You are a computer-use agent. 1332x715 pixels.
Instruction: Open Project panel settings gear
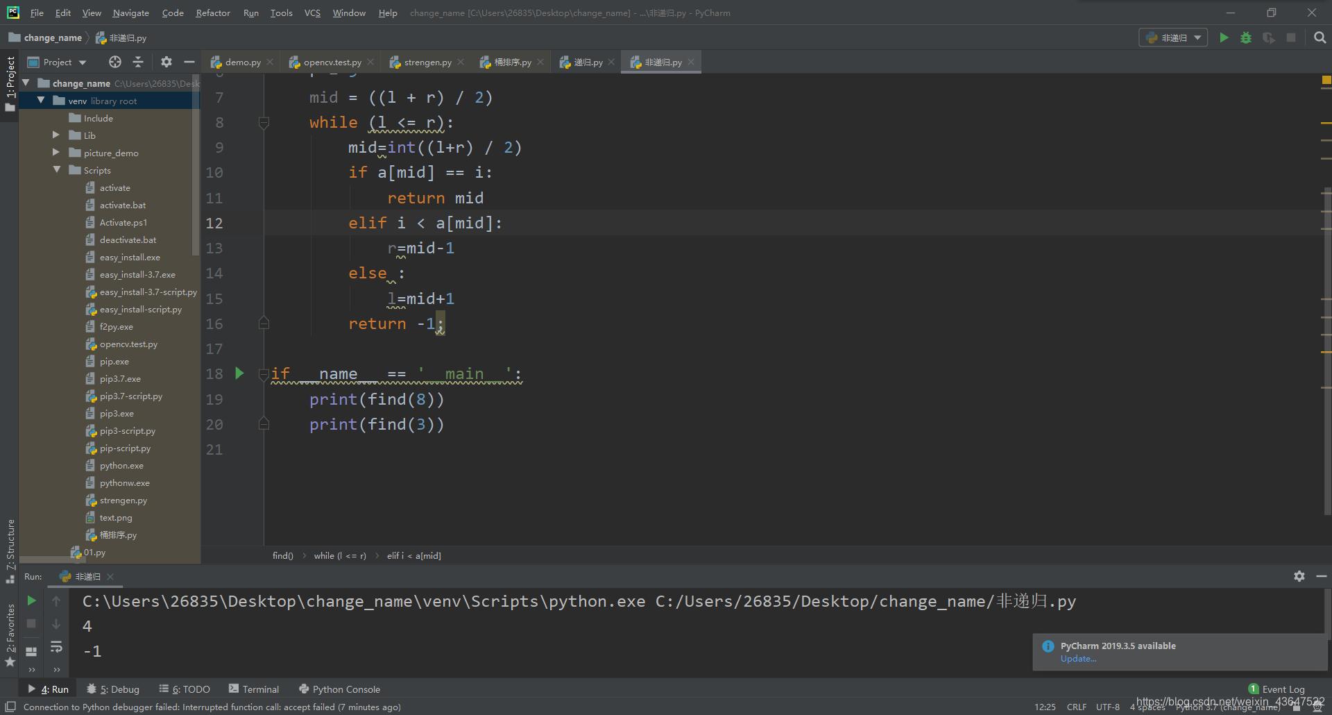166,62
